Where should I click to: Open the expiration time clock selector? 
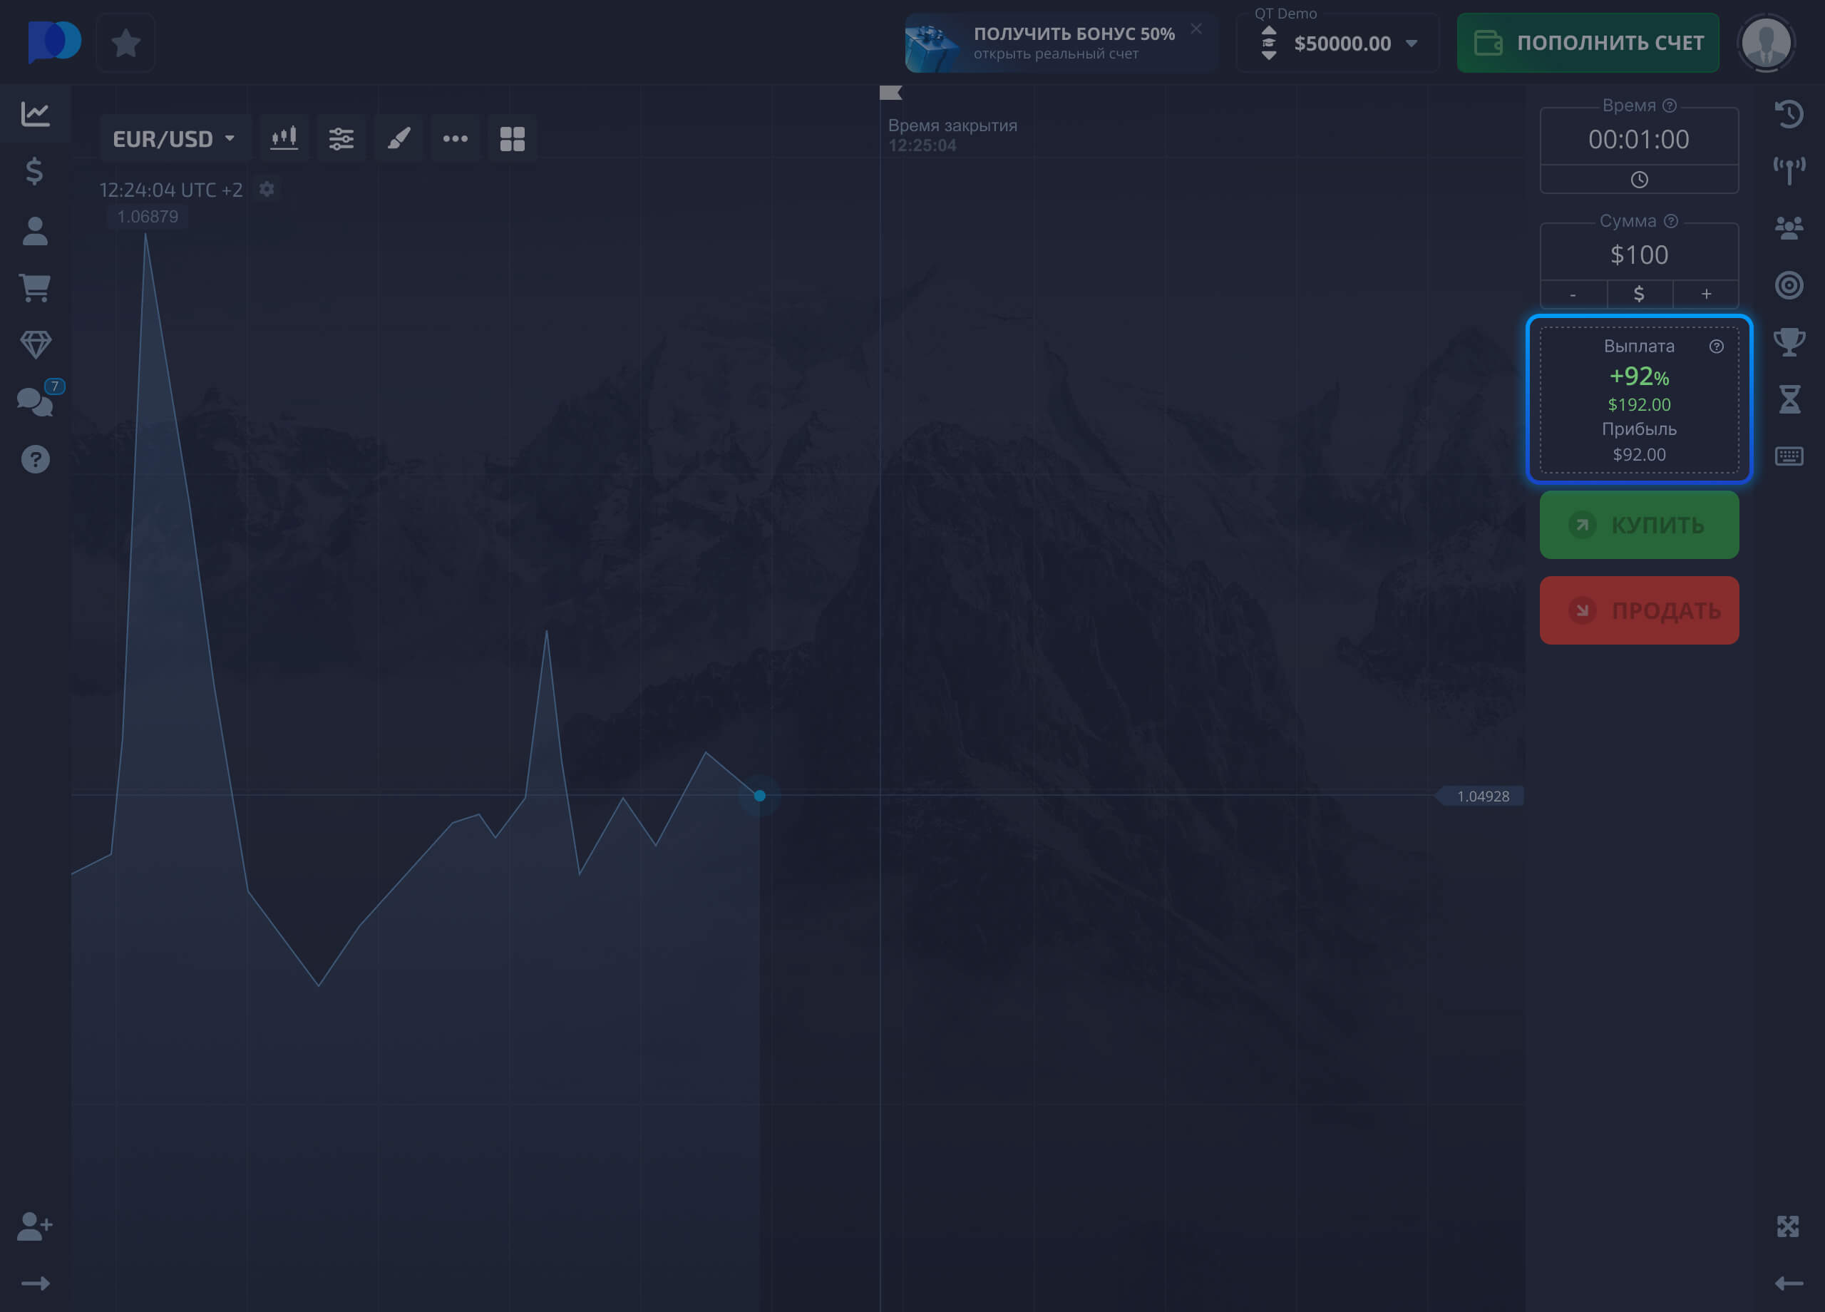(x=1639, y=179)
